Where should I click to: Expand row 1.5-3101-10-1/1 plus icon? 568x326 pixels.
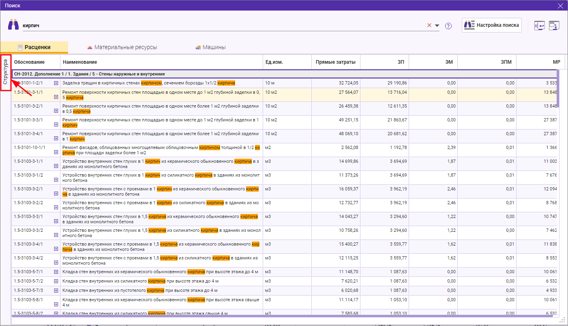click(x=56, y=153)
